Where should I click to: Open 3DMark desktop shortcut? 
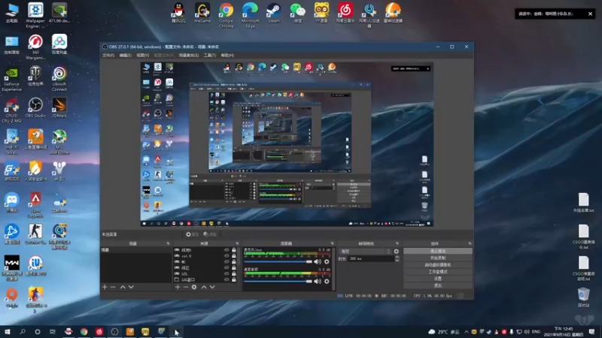(x=59, y=107)
